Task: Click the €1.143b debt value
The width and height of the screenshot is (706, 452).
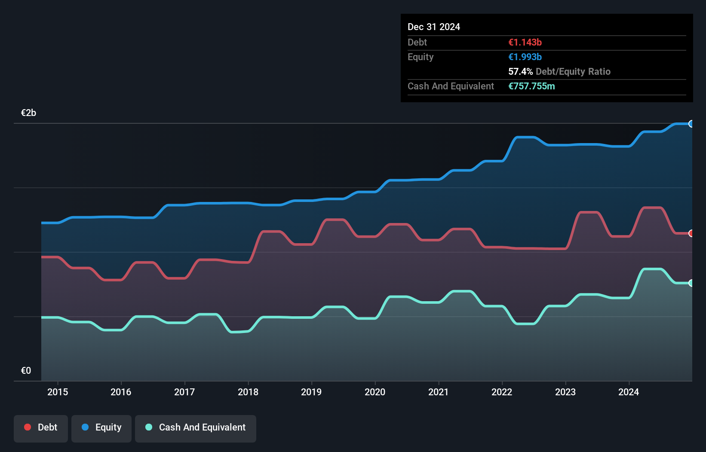Action: click(525, 42)
